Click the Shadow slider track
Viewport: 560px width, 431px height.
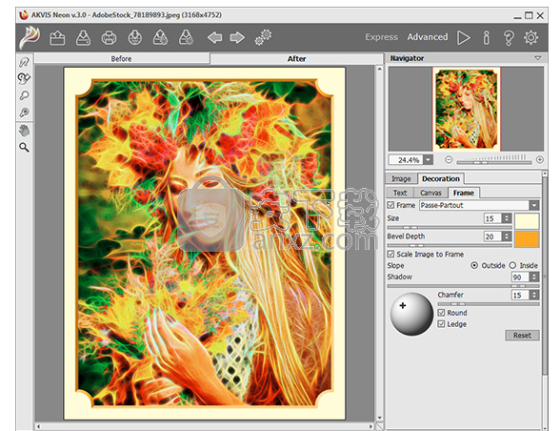463,286
